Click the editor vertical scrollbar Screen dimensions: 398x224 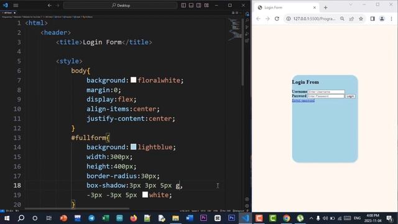click(243, 52)
